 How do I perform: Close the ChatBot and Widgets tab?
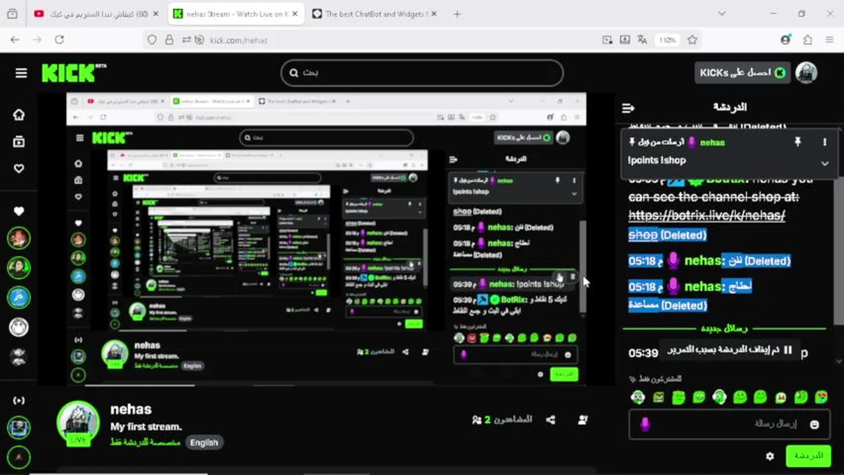(x=433, y=14)
